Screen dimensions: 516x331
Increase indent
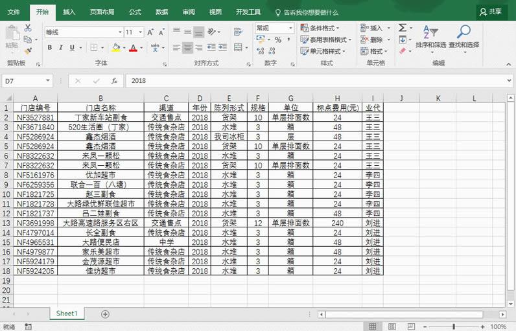tap(222, 48)
